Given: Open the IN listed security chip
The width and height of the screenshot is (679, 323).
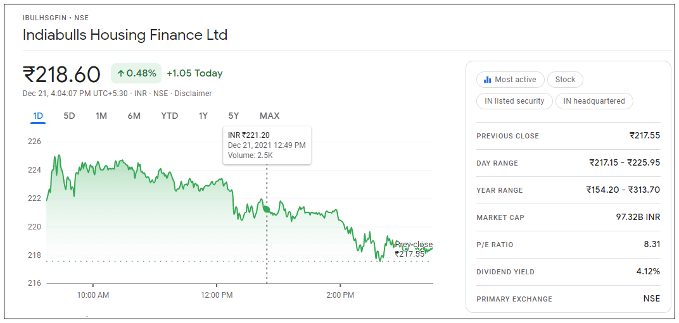Looking at the screenshot, I should pos(514,101).
